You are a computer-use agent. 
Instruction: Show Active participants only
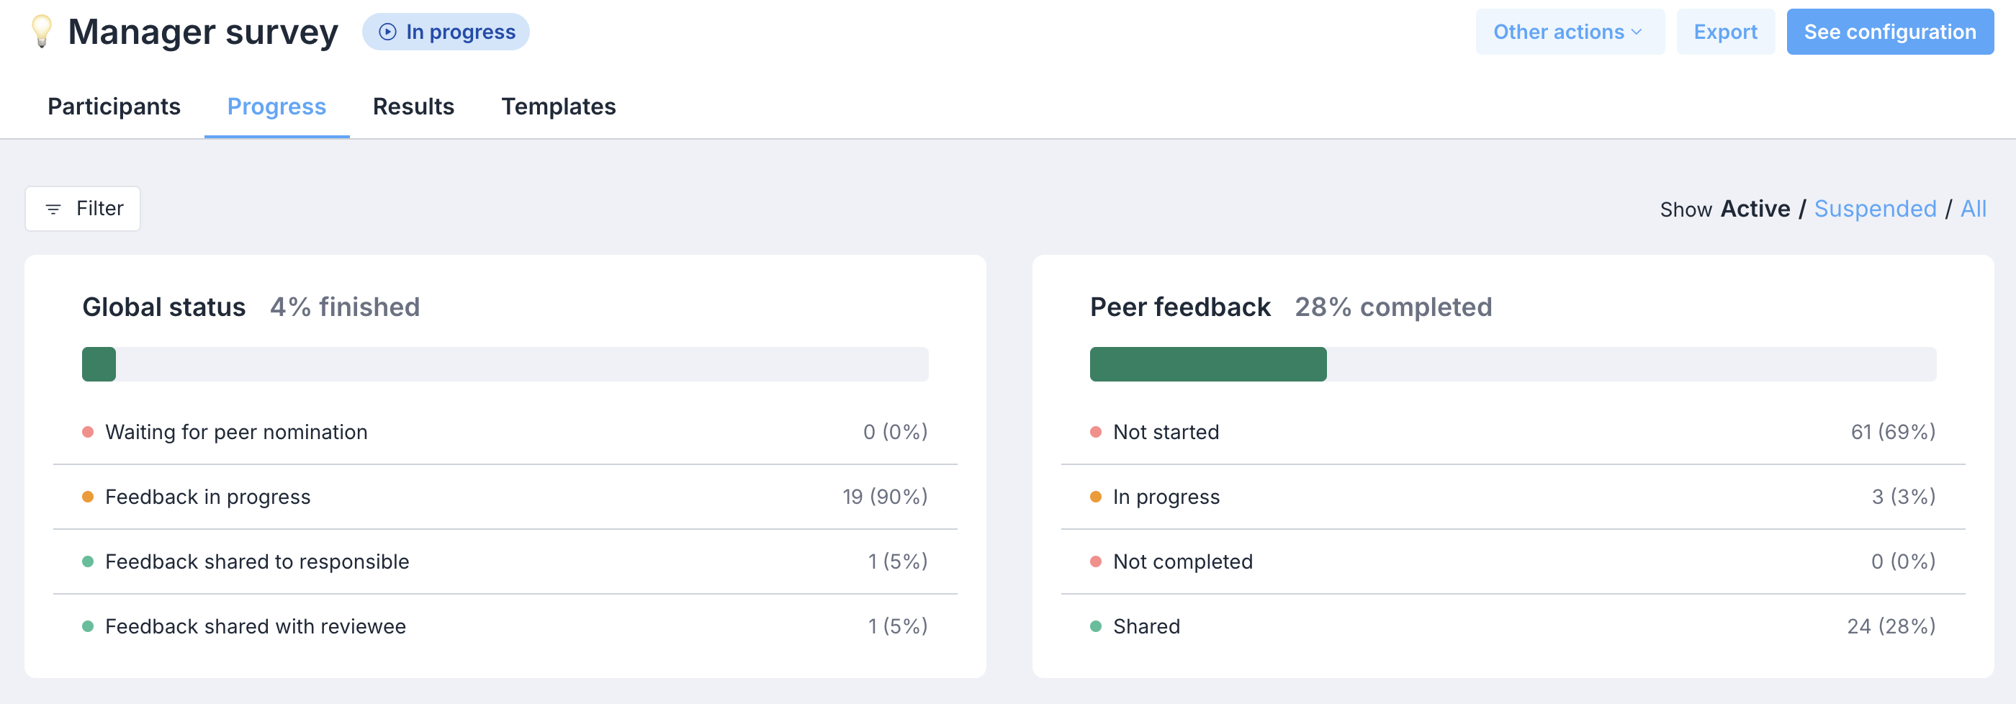point(1755,209)
